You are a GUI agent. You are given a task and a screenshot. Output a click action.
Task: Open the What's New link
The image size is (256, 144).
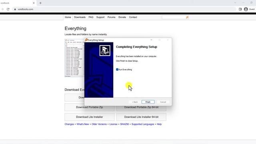point(83,124)
